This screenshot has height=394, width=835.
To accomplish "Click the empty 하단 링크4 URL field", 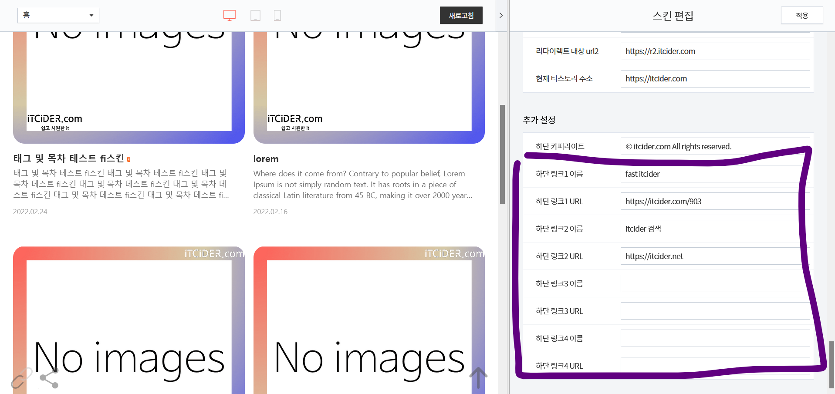I will tap(715, 366).
